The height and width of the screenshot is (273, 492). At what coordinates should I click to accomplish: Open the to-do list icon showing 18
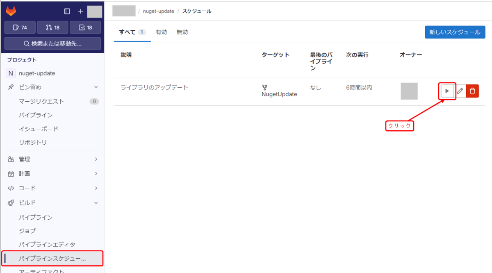[85, 27]
